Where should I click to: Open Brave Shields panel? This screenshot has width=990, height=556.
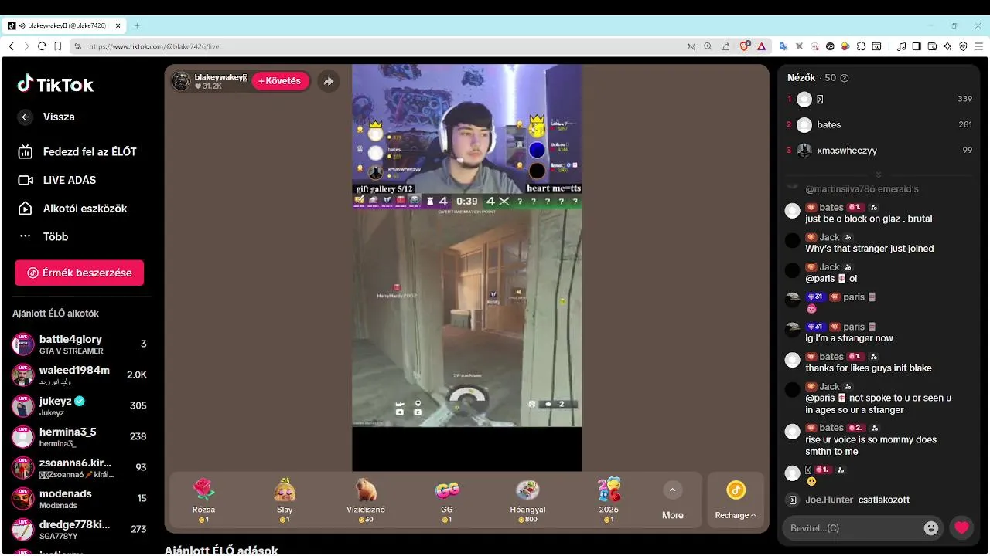coord(745,46)
